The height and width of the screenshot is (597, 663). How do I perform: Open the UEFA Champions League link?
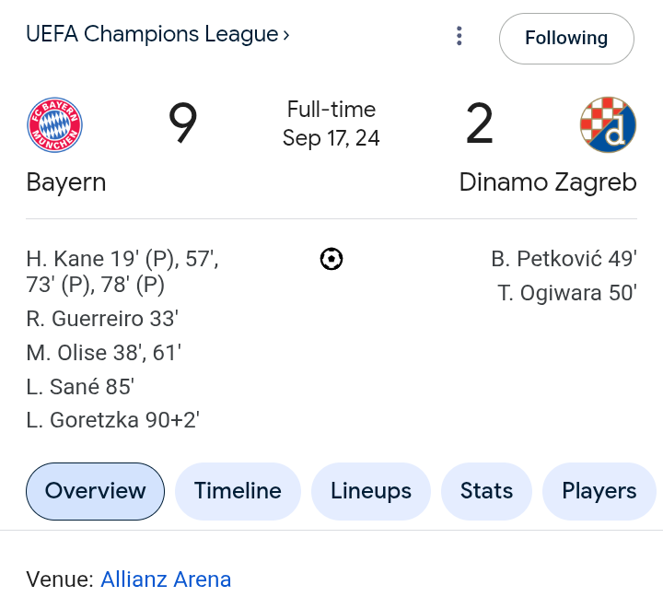(x=152, y=34)
